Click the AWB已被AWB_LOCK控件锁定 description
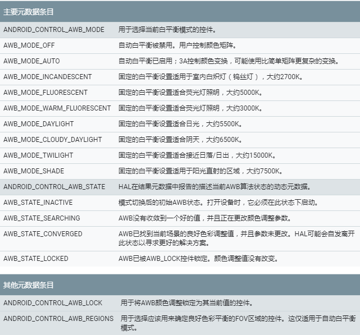Image resolution: width=360 pixels, height=335 pixels. tap(198, 259)
